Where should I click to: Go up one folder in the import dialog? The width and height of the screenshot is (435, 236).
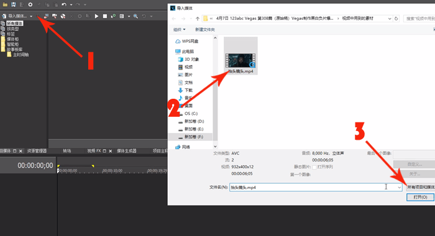(x=198, y=19)
